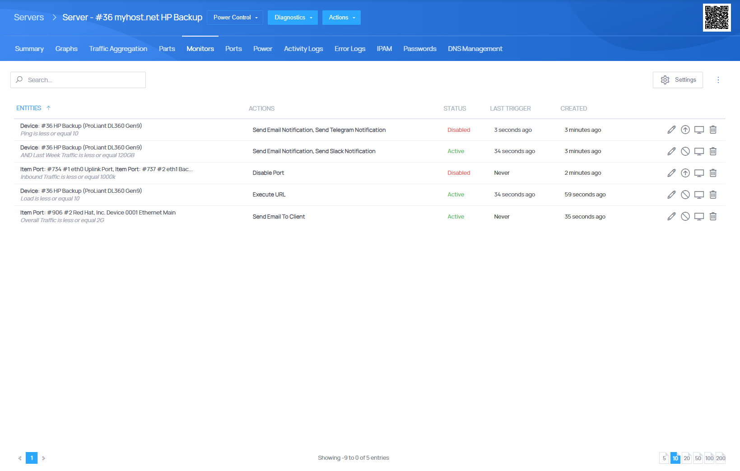Delete the Inbound Traffic 1000k monitor

click(x=713, y=173)
